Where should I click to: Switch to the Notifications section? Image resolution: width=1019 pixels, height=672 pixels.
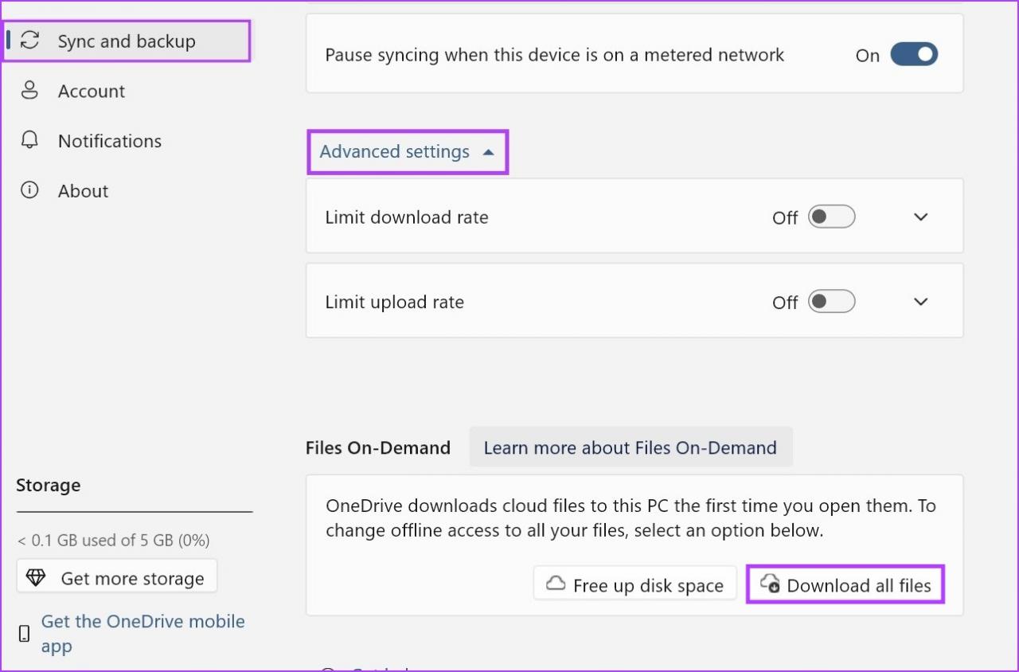109,140
